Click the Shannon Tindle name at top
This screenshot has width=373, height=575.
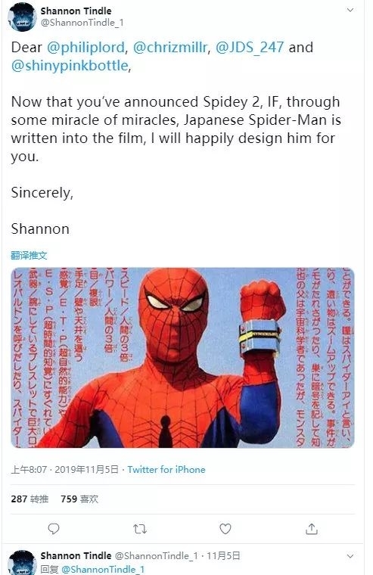tap(76, 11)
